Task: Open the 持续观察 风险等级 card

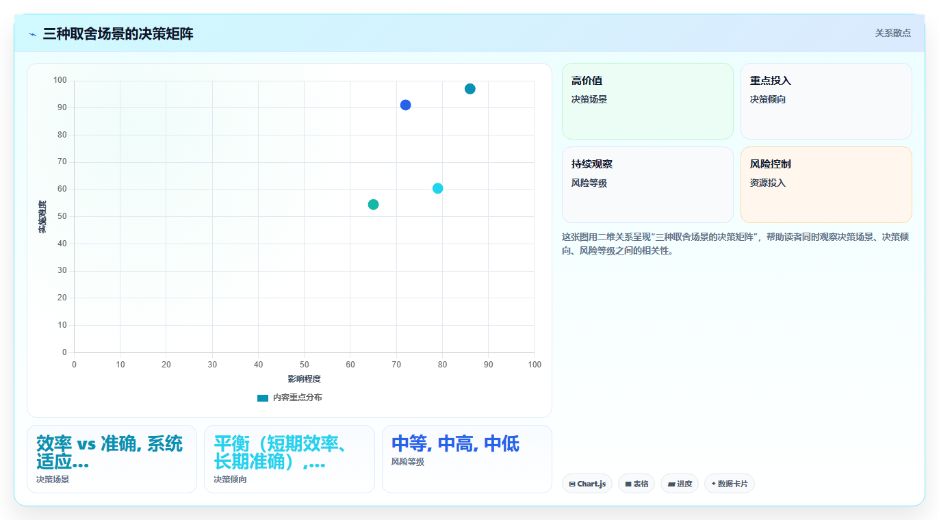Action: tap(647, 185)
